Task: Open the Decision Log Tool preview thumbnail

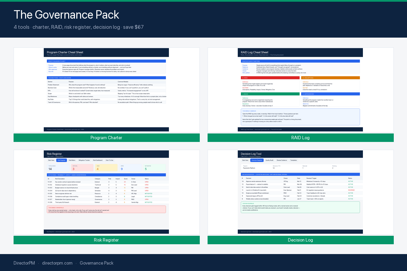Action: tap(301, 192)
